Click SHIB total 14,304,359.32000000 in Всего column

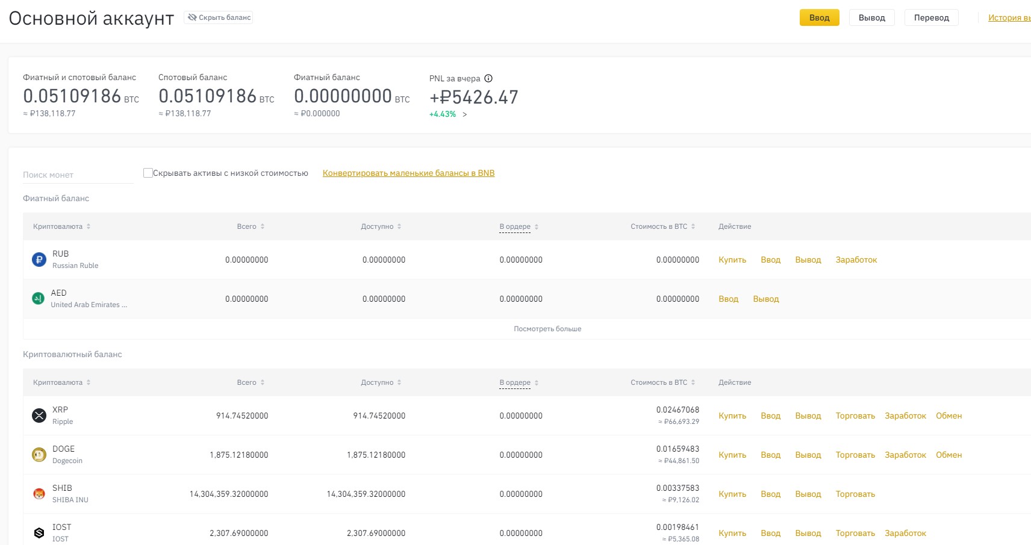[229, 494]
